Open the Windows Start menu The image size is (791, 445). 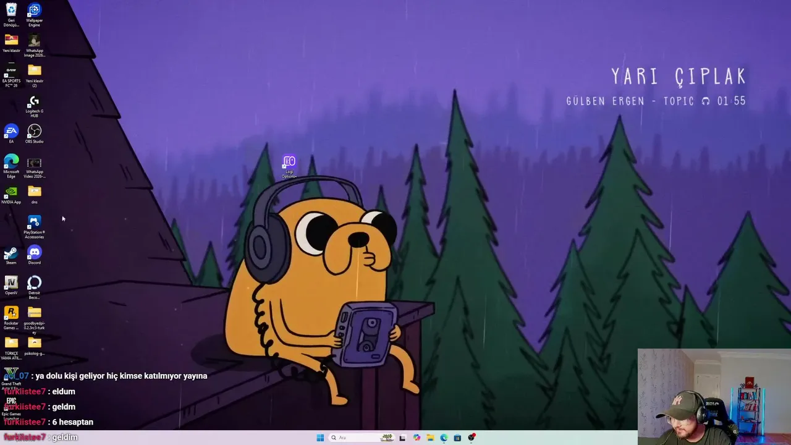(x=320, y=438)
